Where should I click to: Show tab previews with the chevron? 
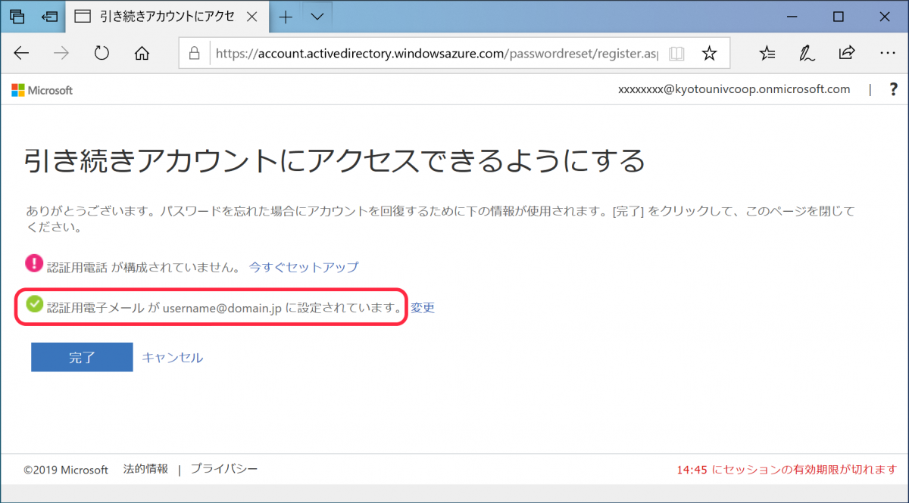point(317,16)
